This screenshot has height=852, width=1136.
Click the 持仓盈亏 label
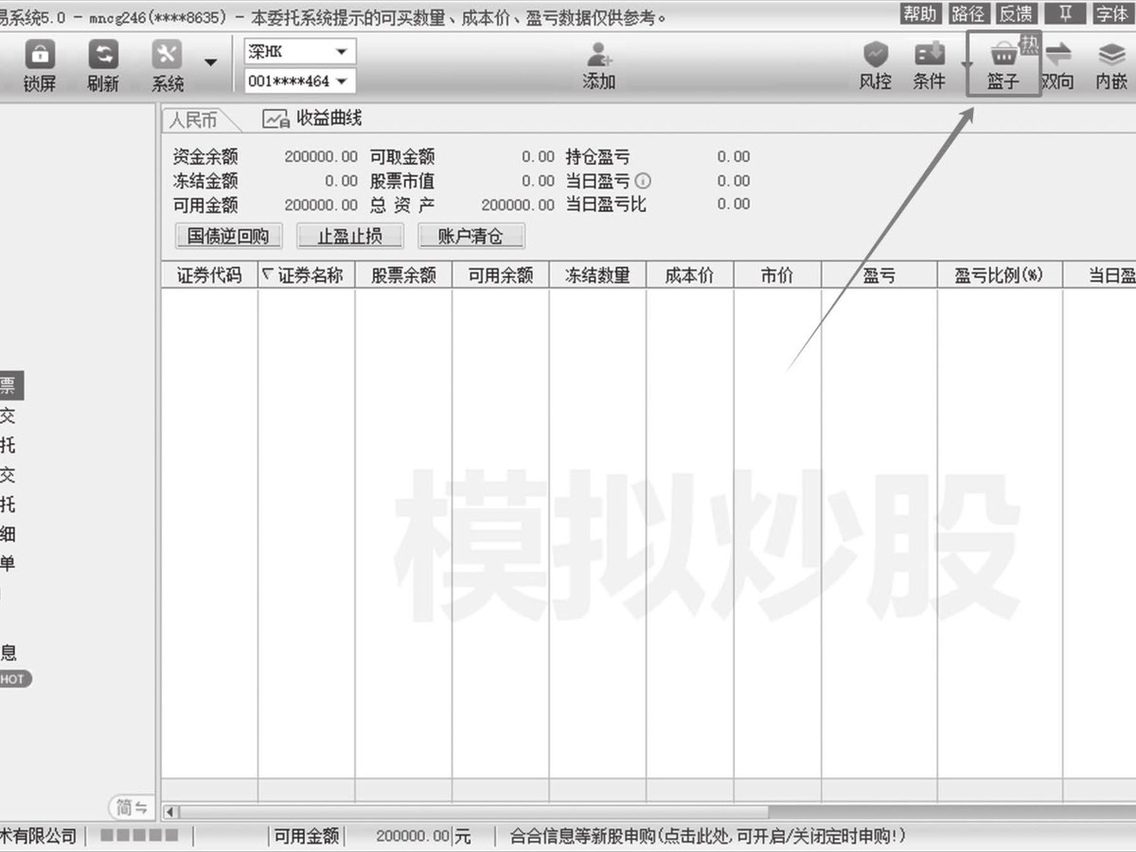tap(597, 157)
